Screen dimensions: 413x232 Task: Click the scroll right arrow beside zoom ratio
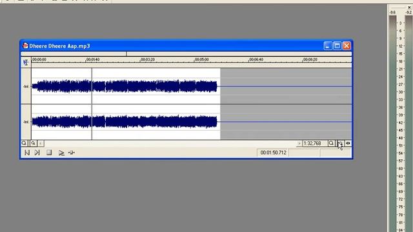click(299, 143)
